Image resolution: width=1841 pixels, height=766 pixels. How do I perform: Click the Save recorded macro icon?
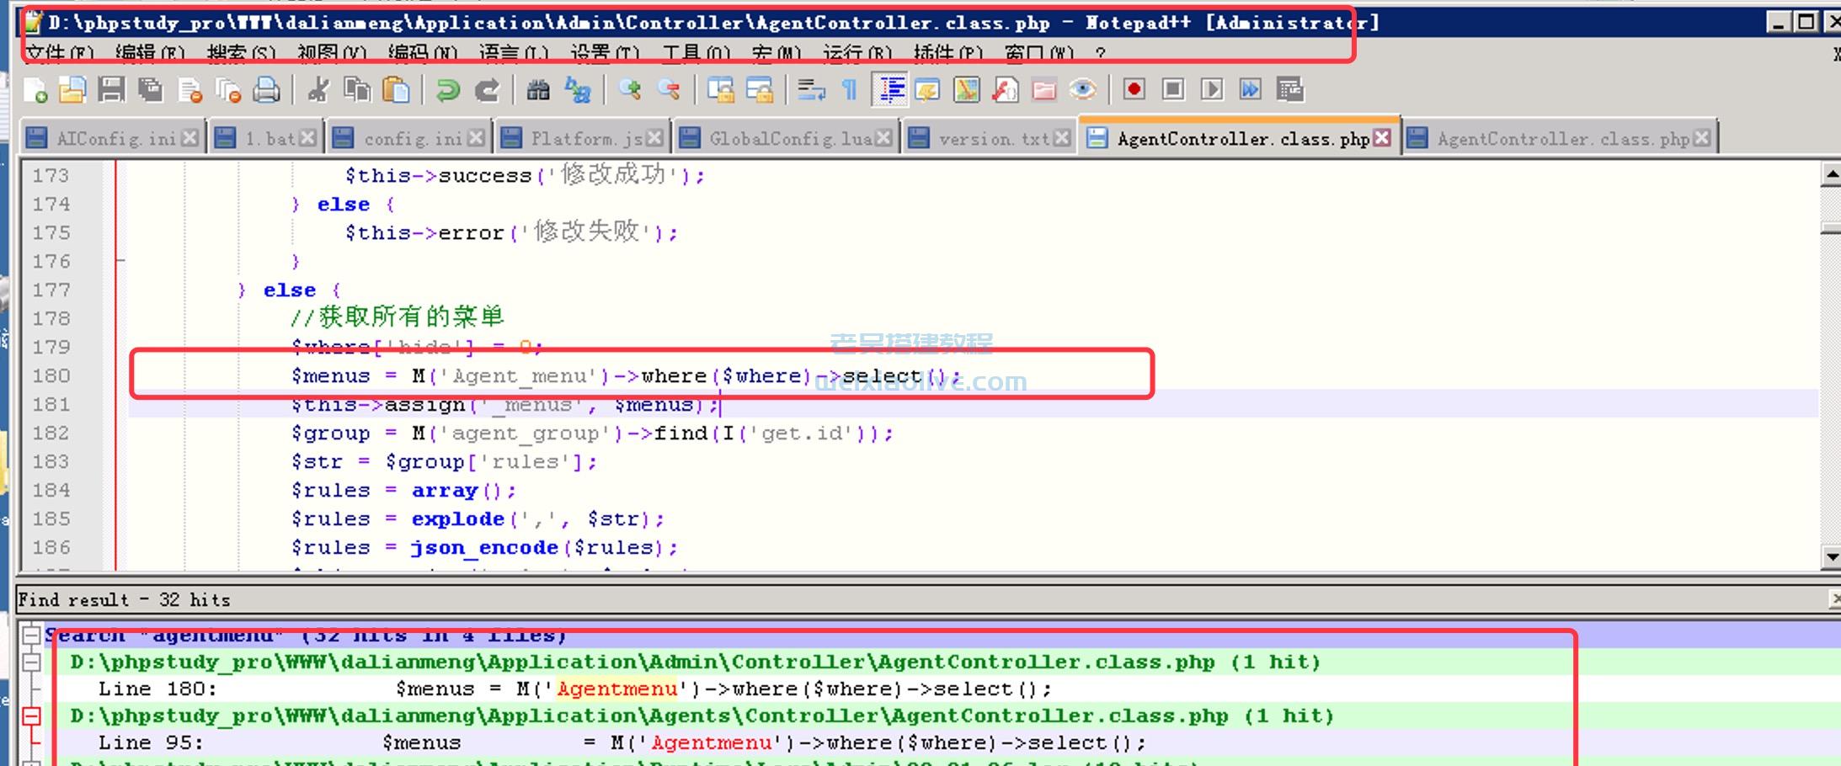pyautogui.click(x=1289, y=89)
